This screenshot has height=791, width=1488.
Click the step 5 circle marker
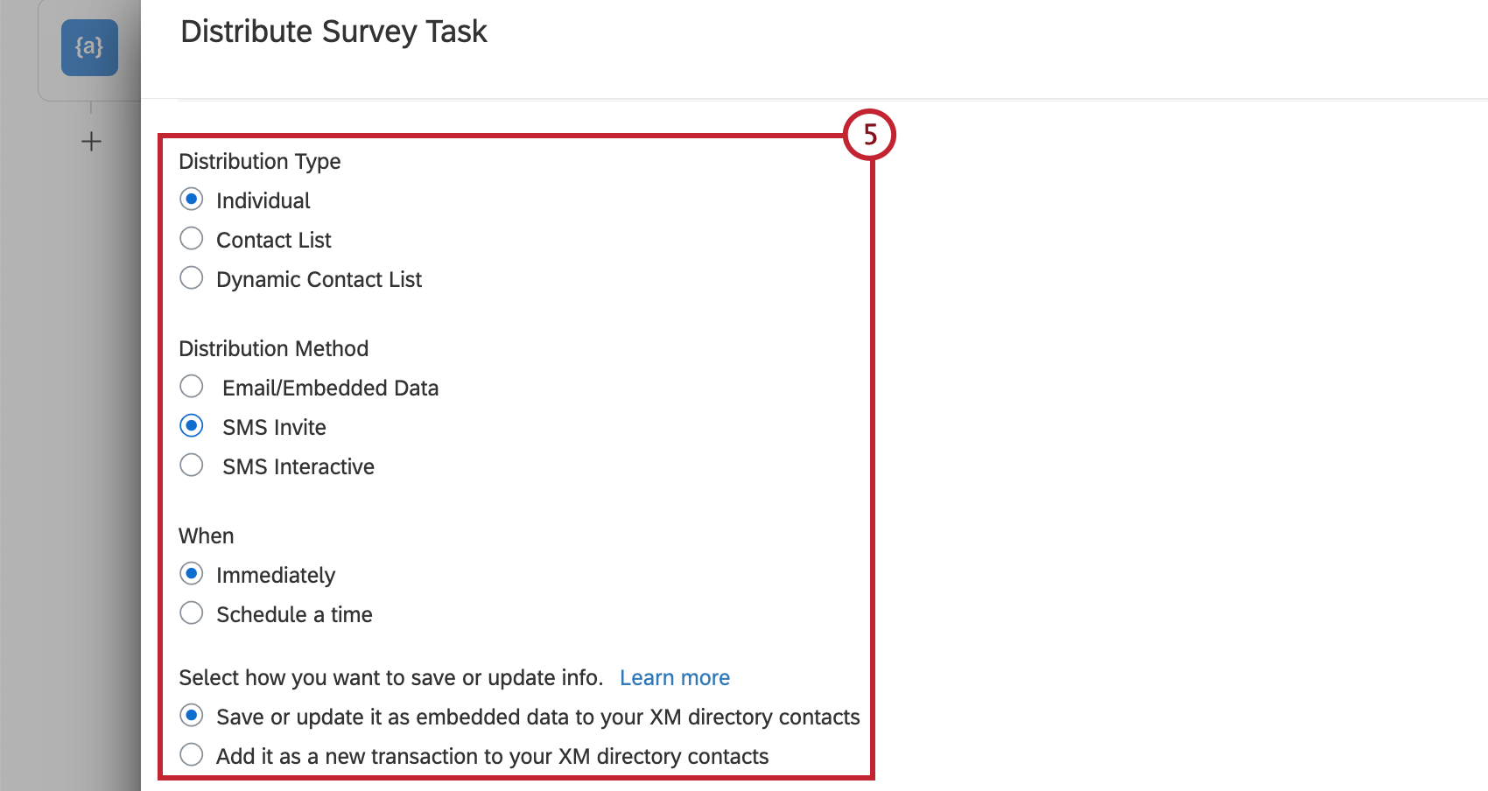869,135
